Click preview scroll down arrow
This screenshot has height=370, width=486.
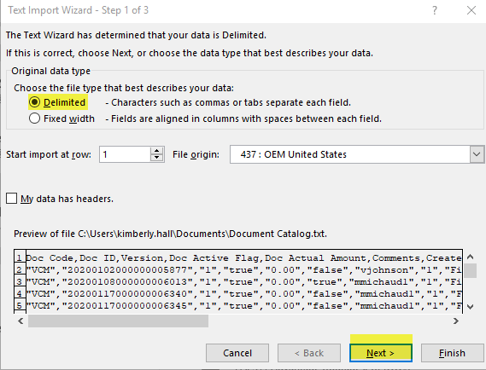tap(470, 307)
